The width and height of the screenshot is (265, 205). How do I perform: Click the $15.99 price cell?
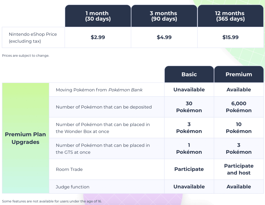point(231,37)
